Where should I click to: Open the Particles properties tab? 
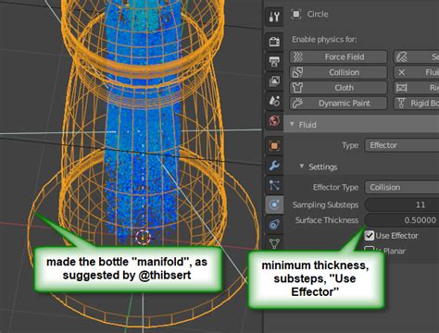pyautogui.click(x=274, y=185)
